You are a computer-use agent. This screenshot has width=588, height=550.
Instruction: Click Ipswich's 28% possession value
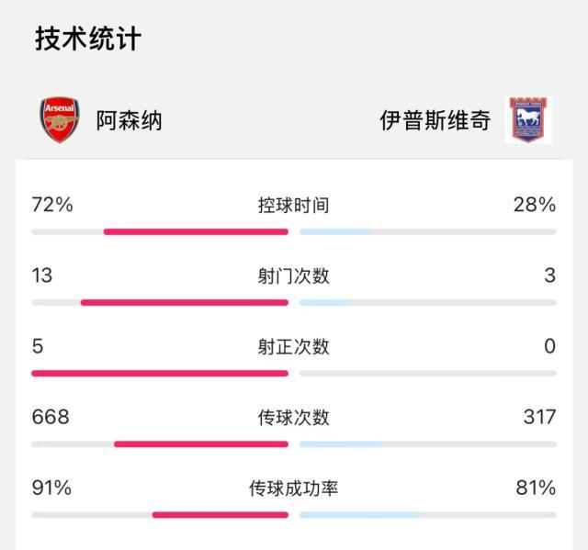click(535, 206)
